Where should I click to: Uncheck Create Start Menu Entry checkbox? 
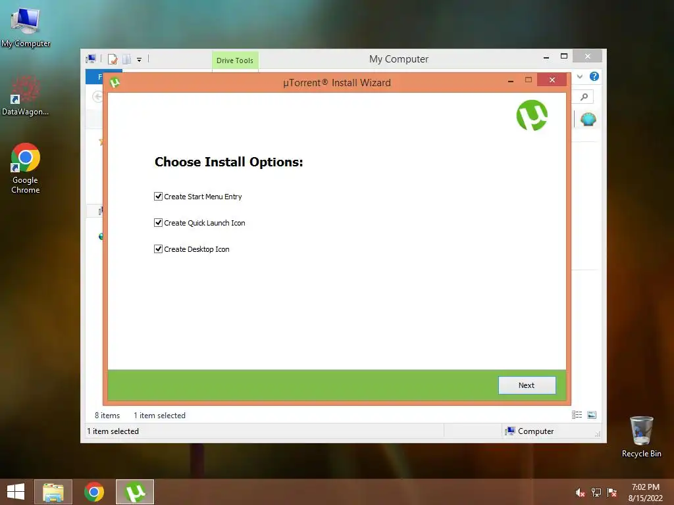(x=158, y=196)
